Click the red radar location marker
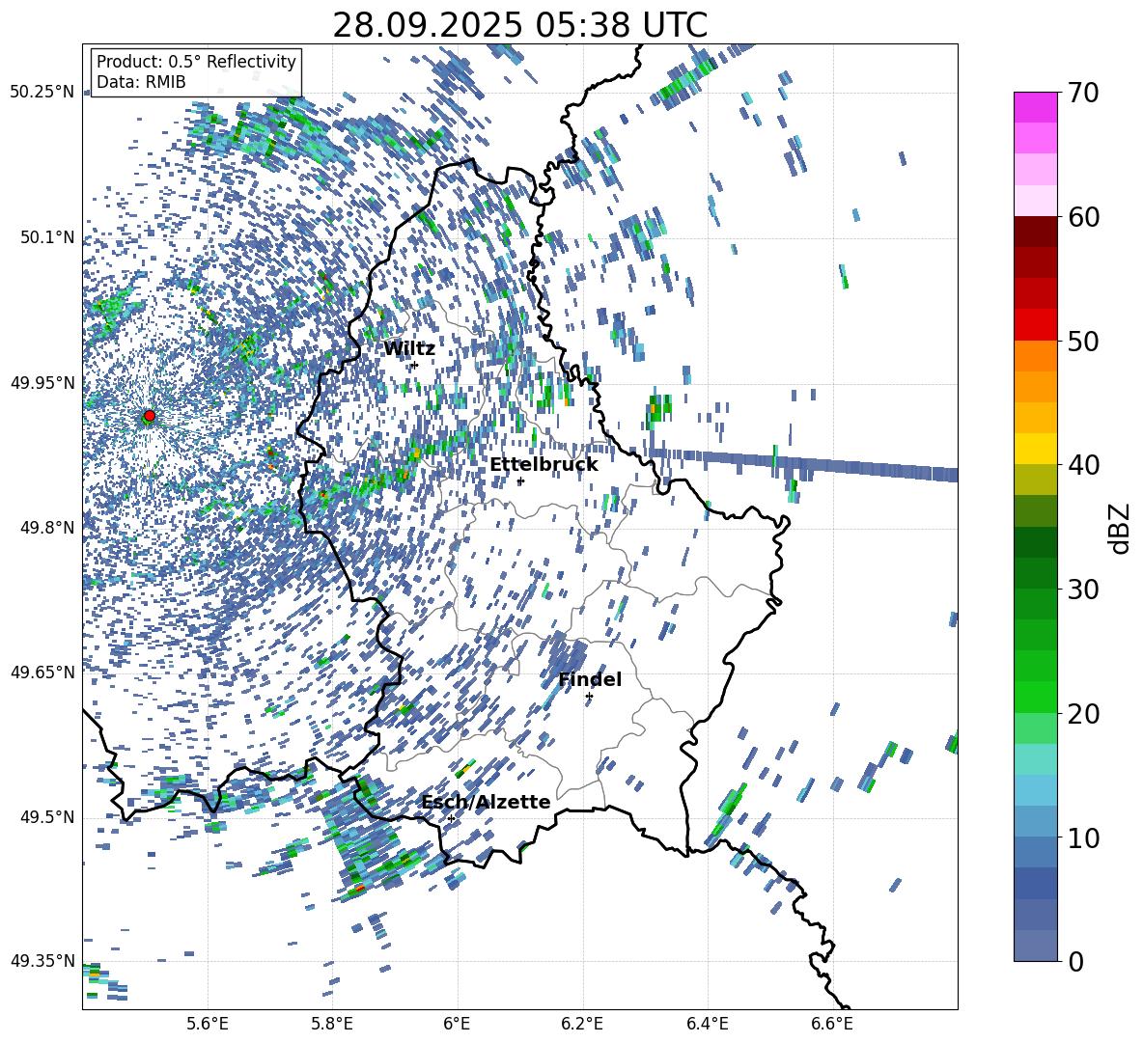Screen dimensions: 1143x1043 coord(150,416)
